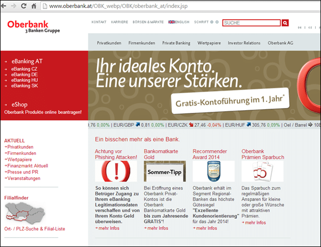Select DE country link at top right
Viewport: 321px width, 247px height.
pos(300,28)
